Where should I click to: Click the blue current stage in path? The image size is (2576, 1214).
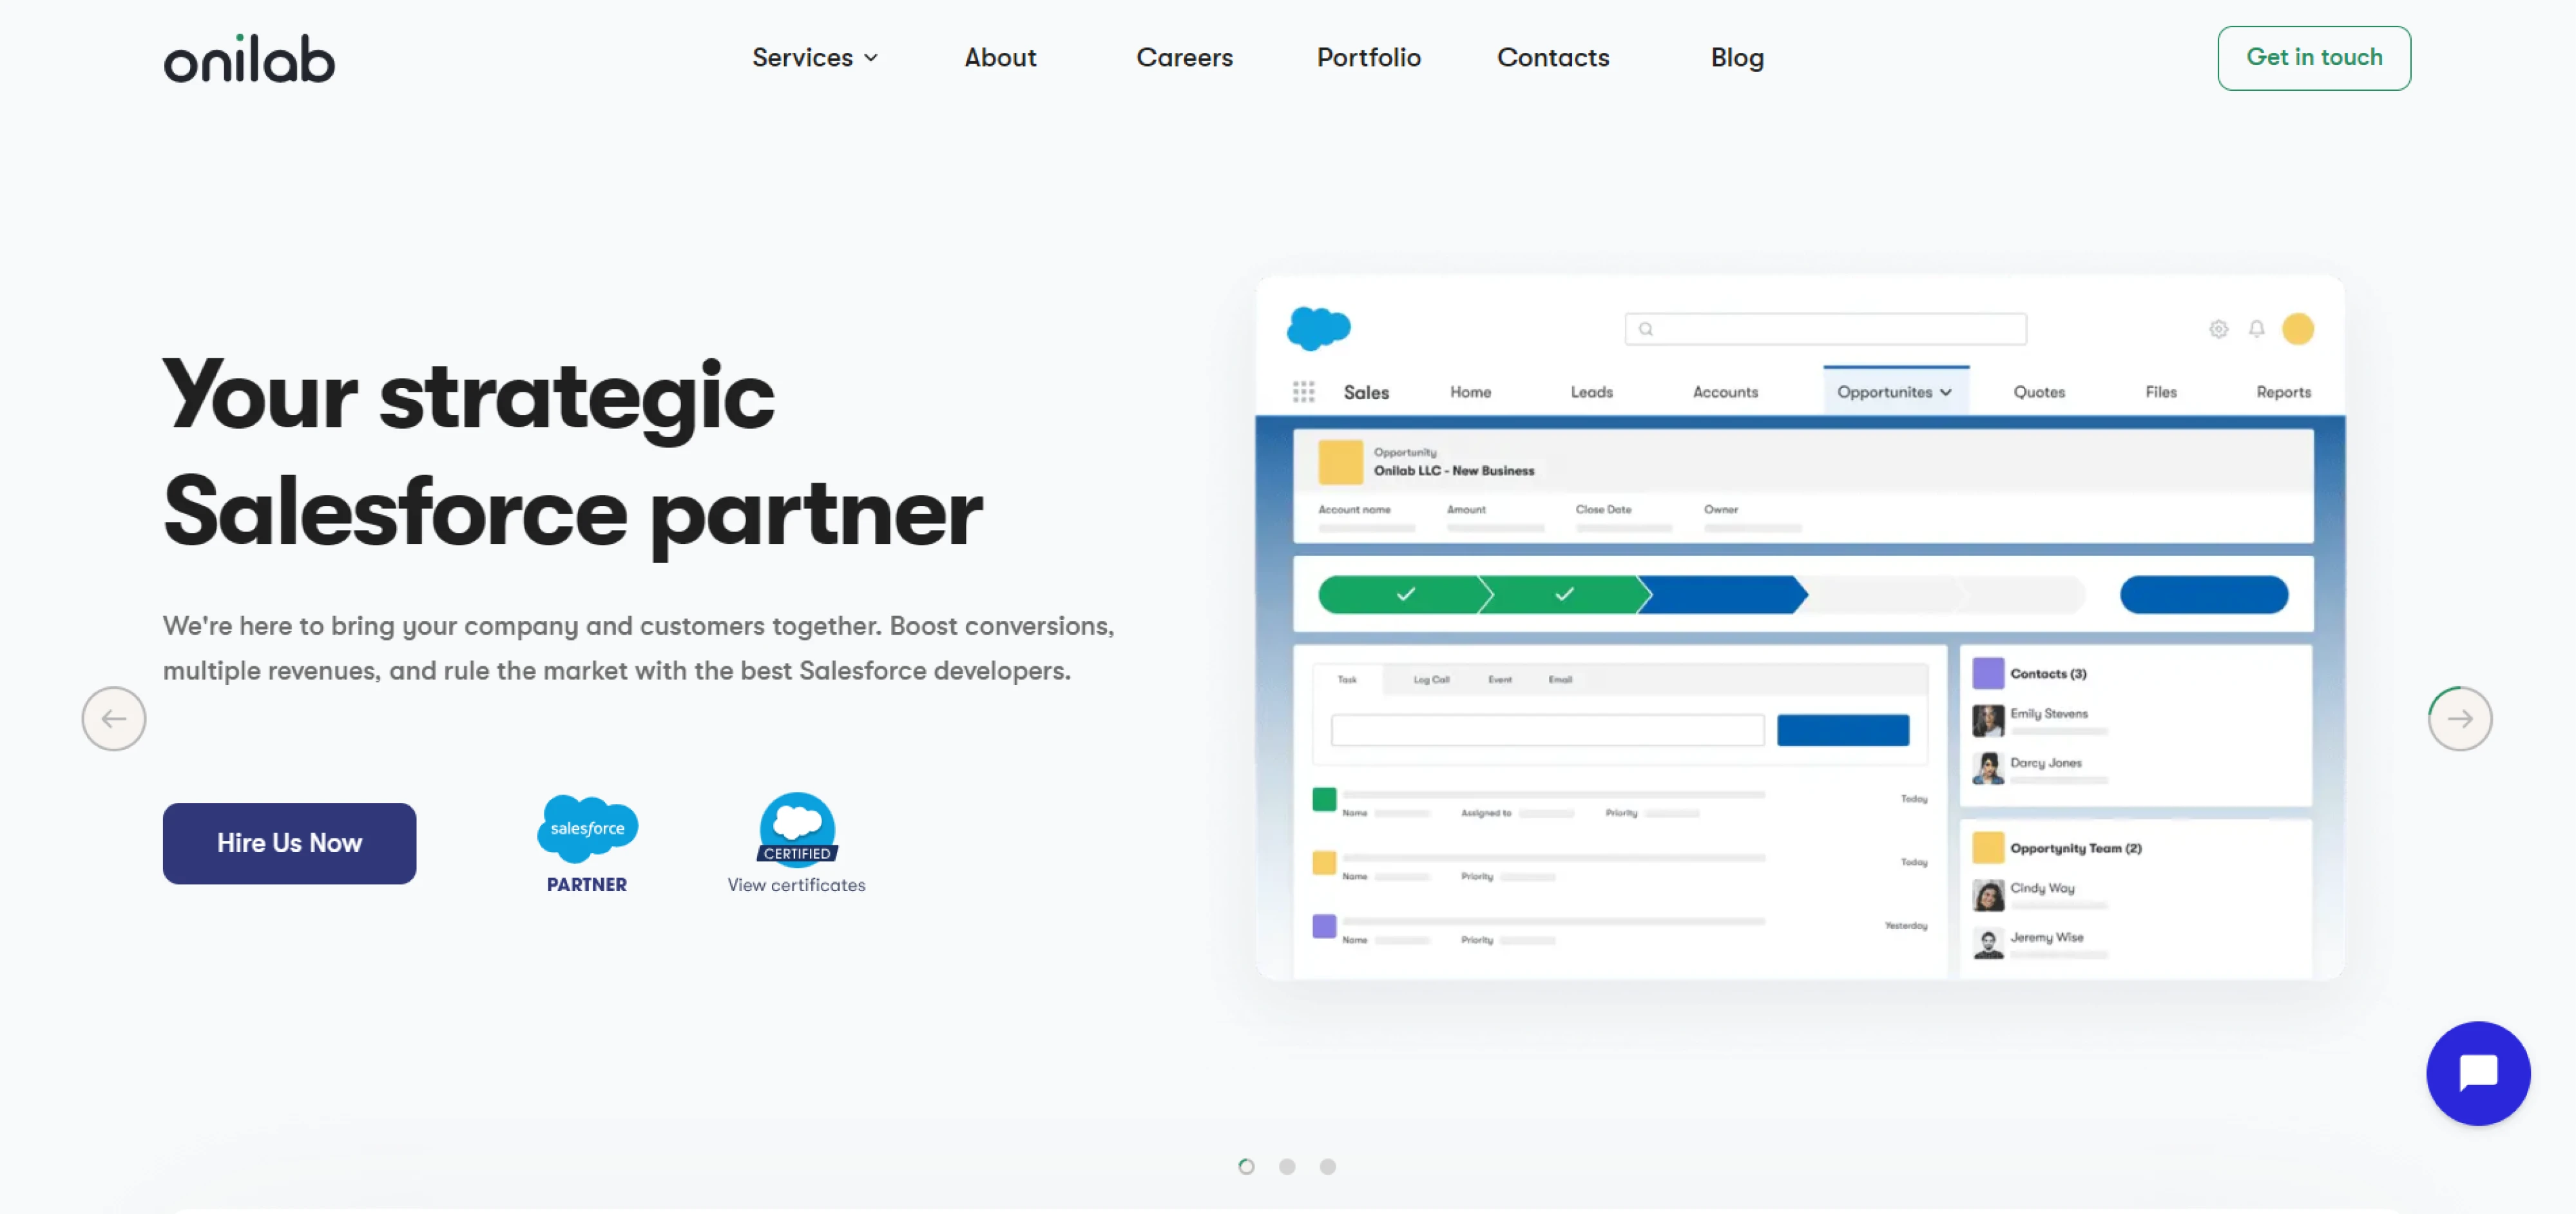point(1723,594)
